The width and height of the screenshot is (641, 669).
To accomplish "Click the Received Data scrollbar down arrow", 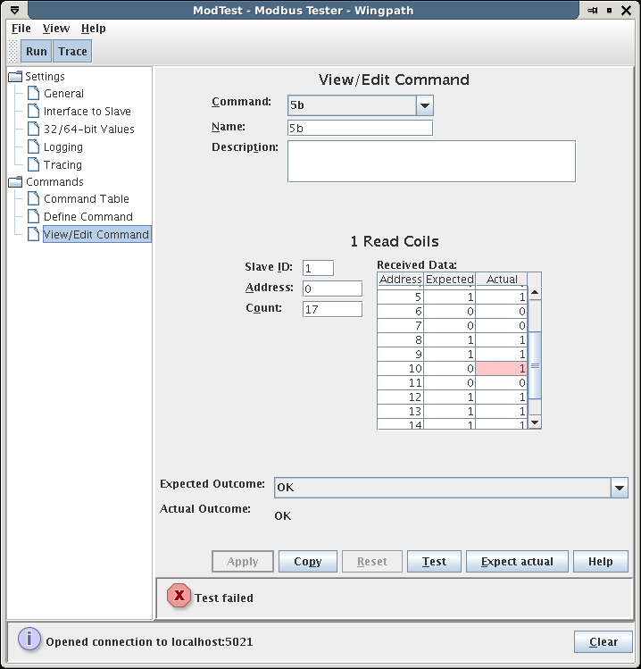I will click(535, 422).
